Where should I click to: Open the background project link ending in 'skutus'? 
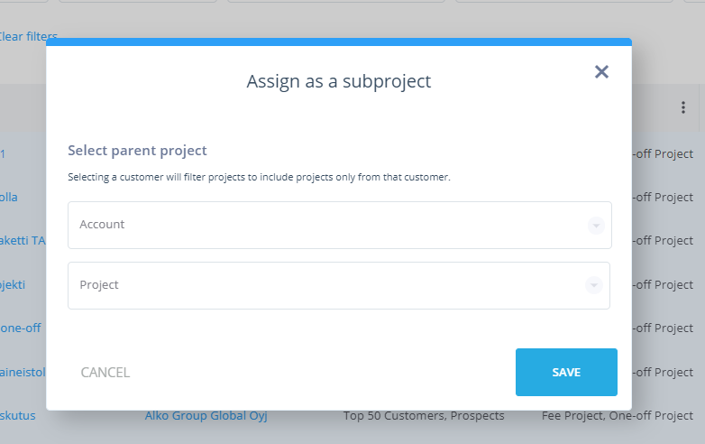click(17, 416)
